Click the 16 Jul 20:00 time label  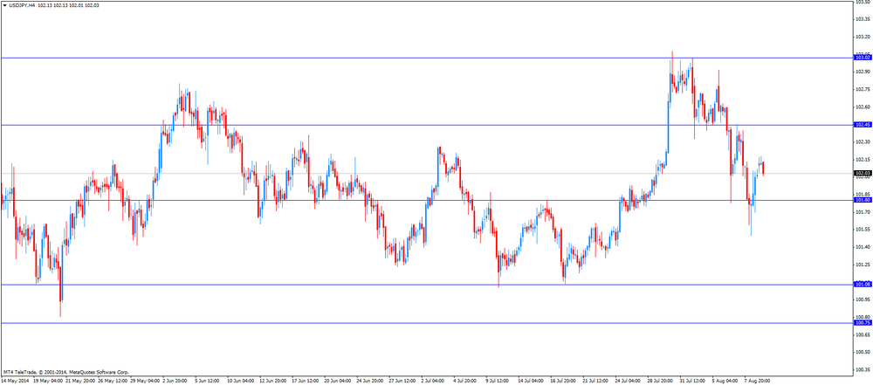565,382
